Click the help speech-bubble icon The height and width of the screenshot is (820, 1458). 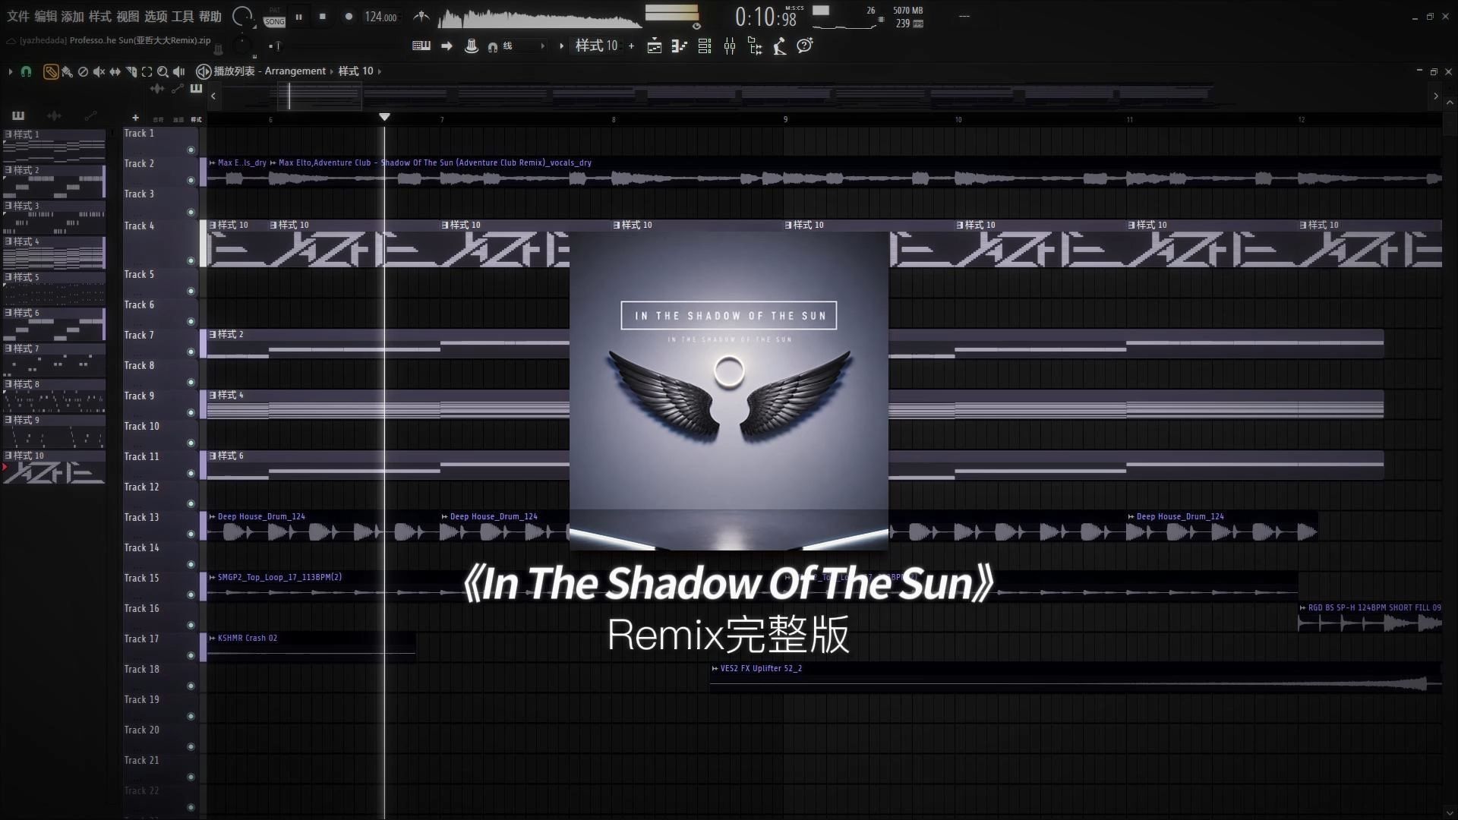pyautogui.click(x=805, y=46)
